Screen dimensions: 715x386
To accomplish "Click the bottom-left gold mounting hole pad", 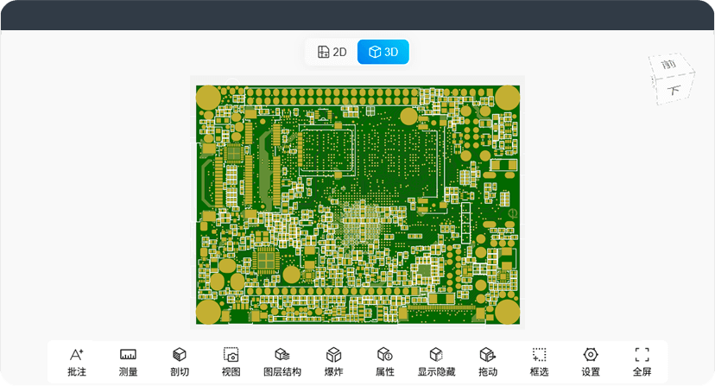I will click(x=208, y=312).
